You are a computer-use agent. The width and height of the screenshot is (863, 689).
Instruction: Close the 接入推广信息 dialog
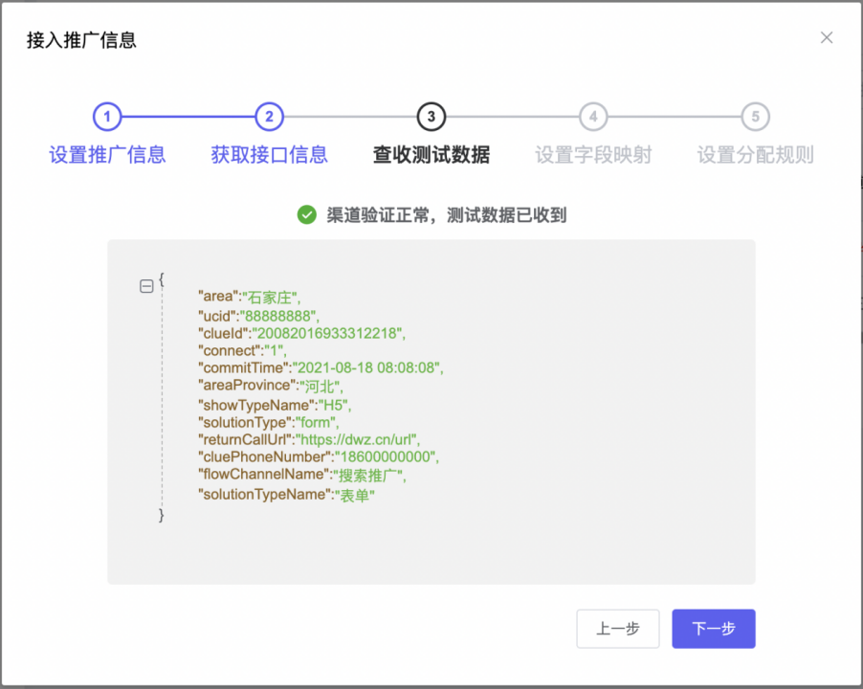(x=826, y=38)
